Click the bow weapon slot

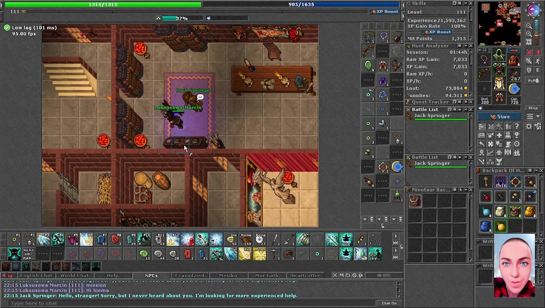point(484,74)
